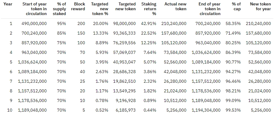Click the year 10 row number
Image resolution: width=274 pixels, height=114 pixels.
coord(10,110)
